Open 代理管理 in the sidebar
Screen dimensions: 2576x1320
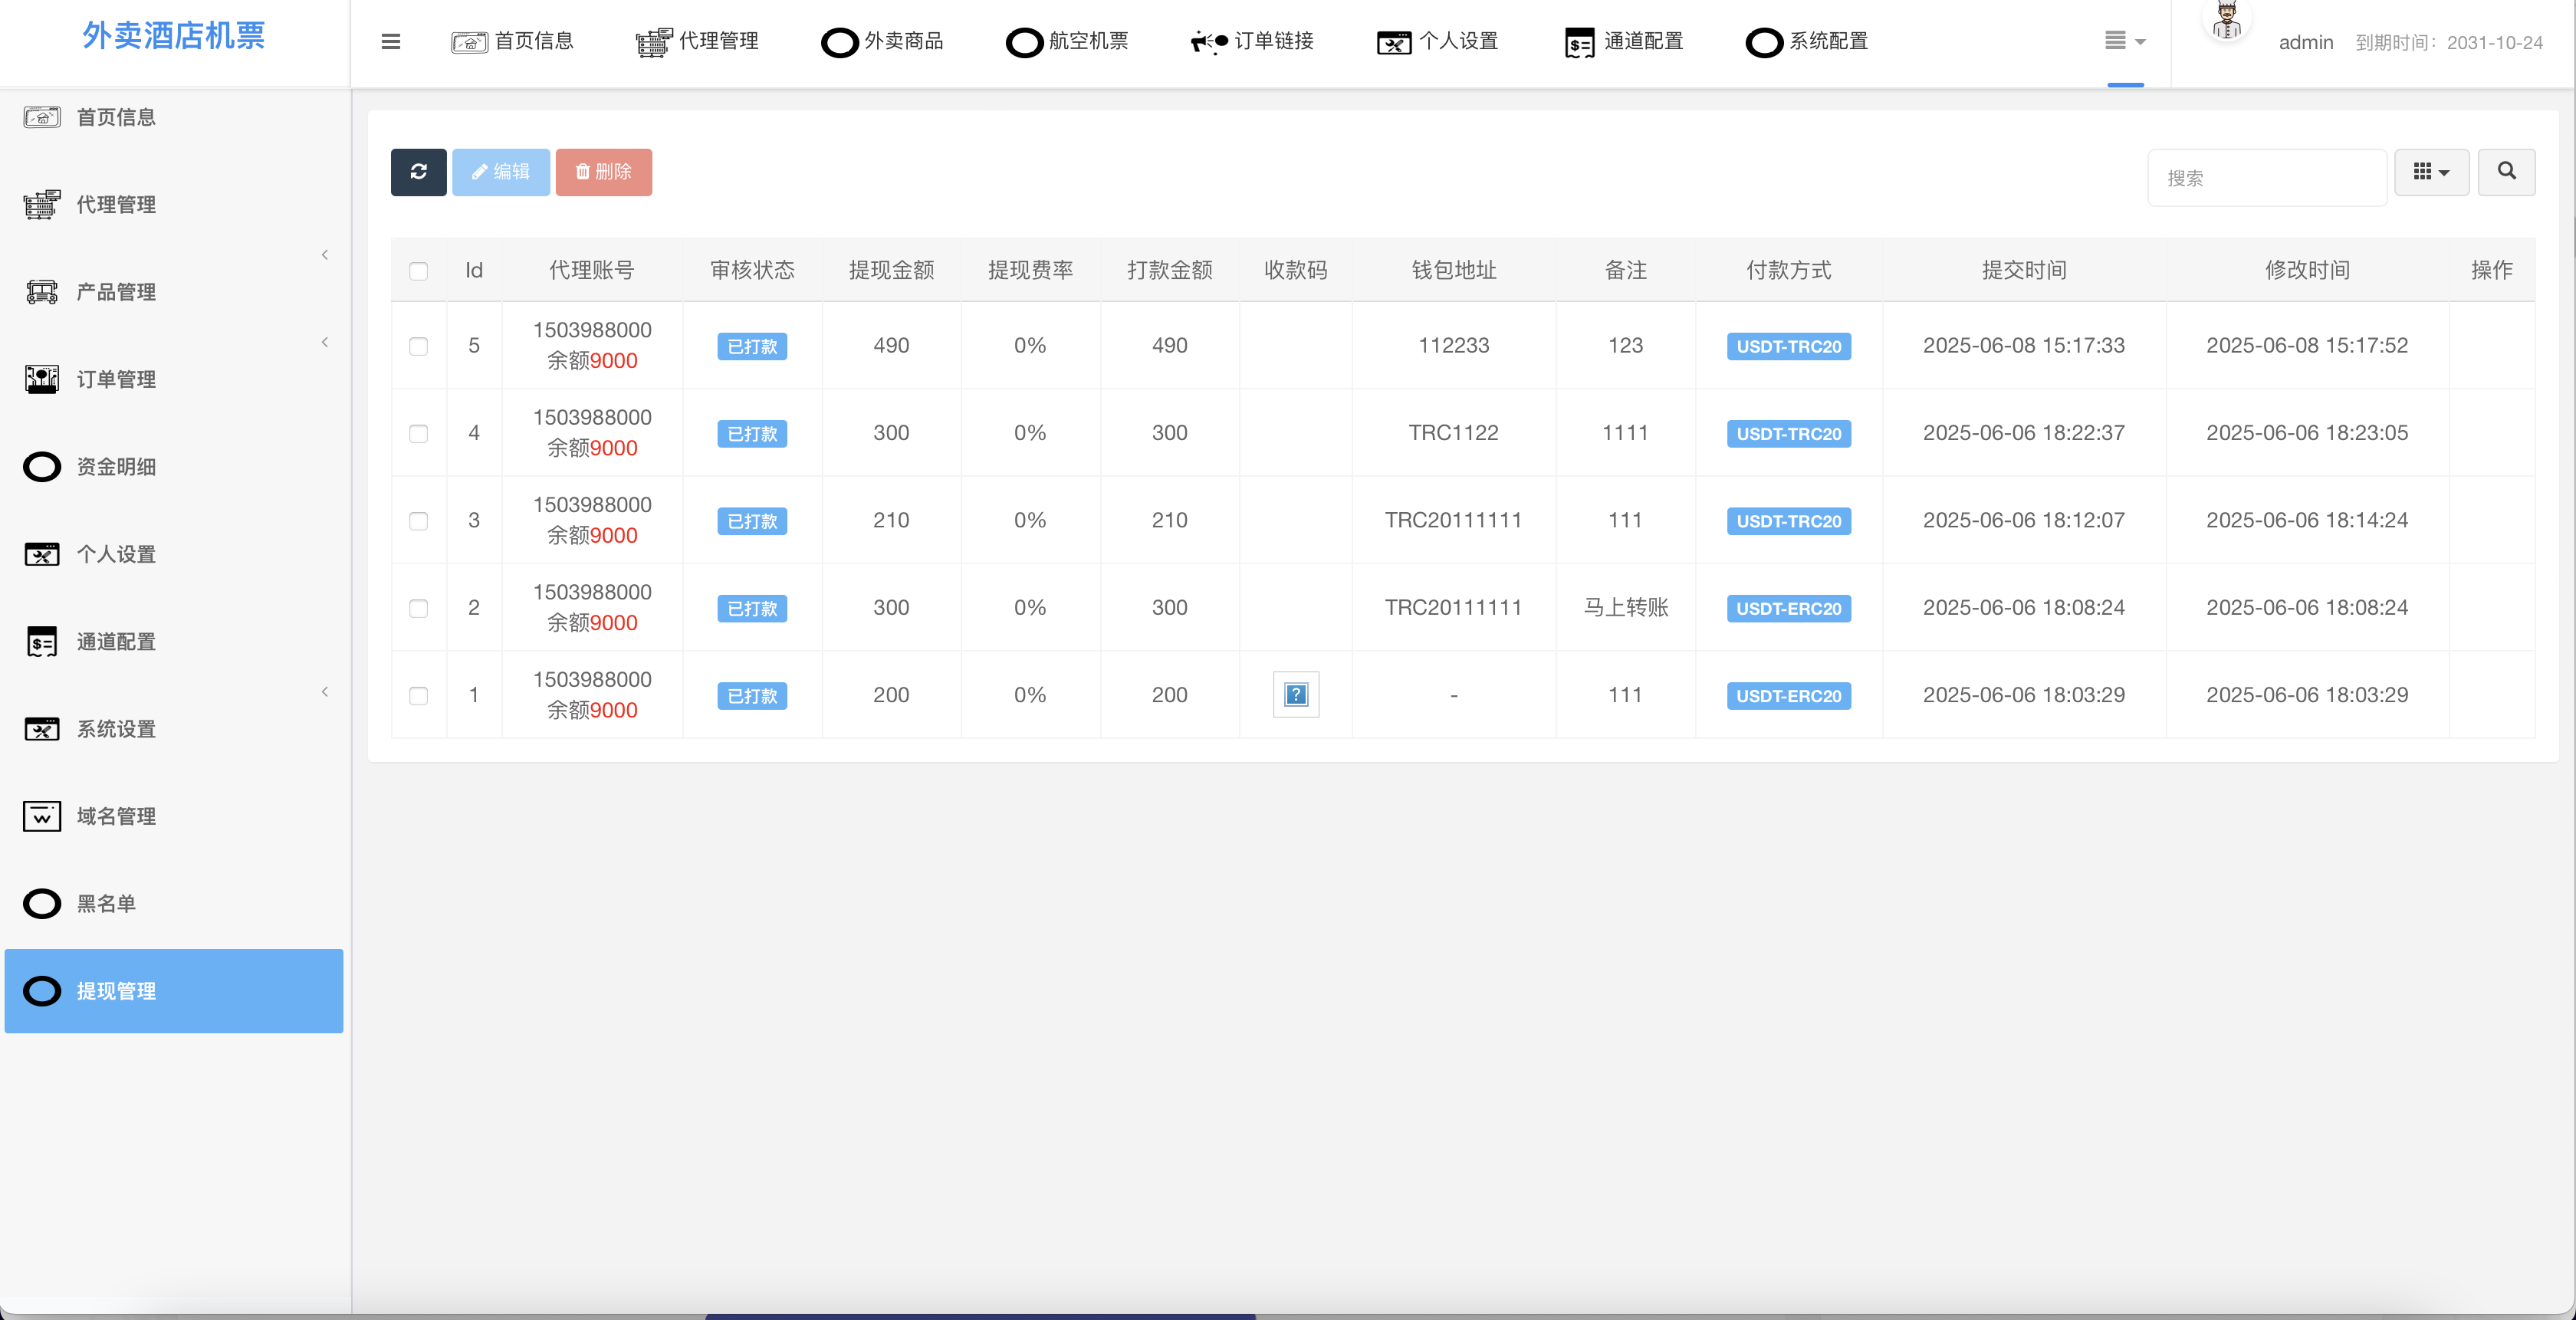(116, 205)
